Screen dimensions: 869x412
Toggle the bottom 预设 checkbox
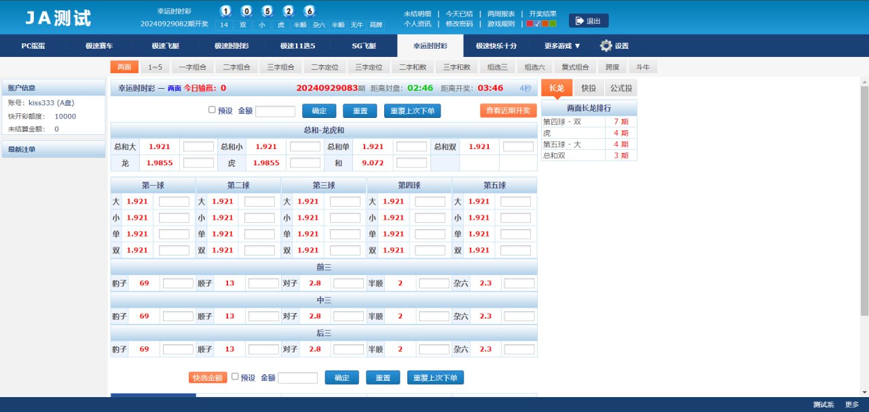pos(235,377)
